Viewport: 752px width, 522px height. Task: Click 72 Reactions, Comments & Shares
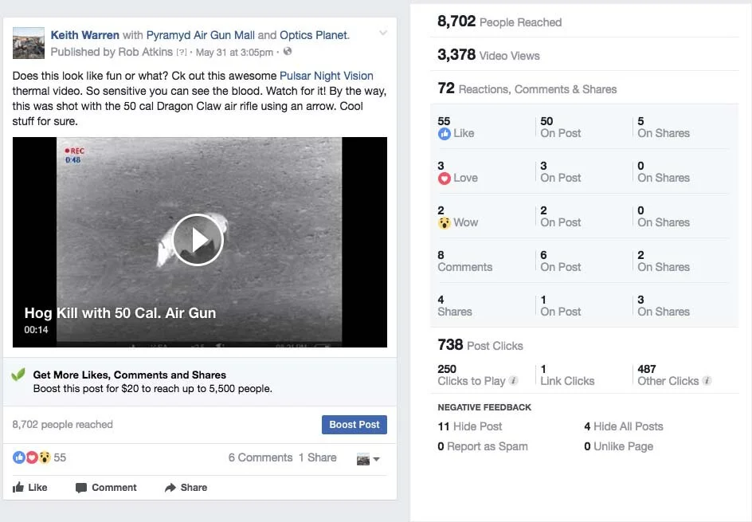point(527,88)
